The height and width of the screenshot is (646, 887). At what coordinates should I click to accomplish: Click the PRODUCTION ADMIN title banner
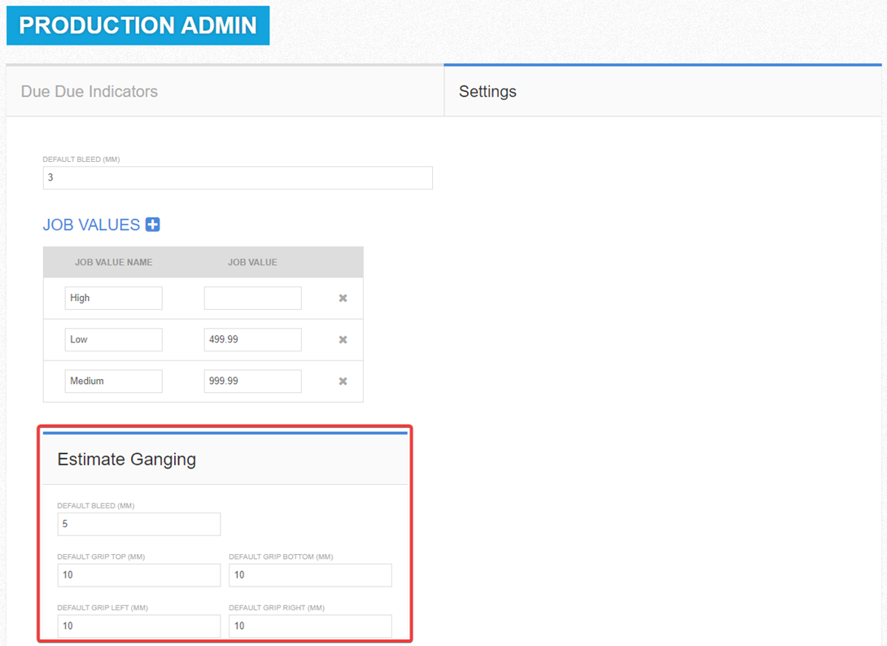click(138, 25)
